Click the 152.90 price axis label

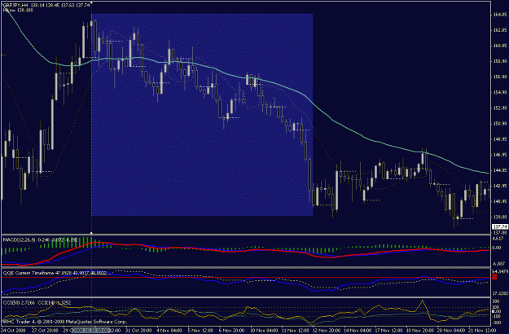tap(499, 108)
